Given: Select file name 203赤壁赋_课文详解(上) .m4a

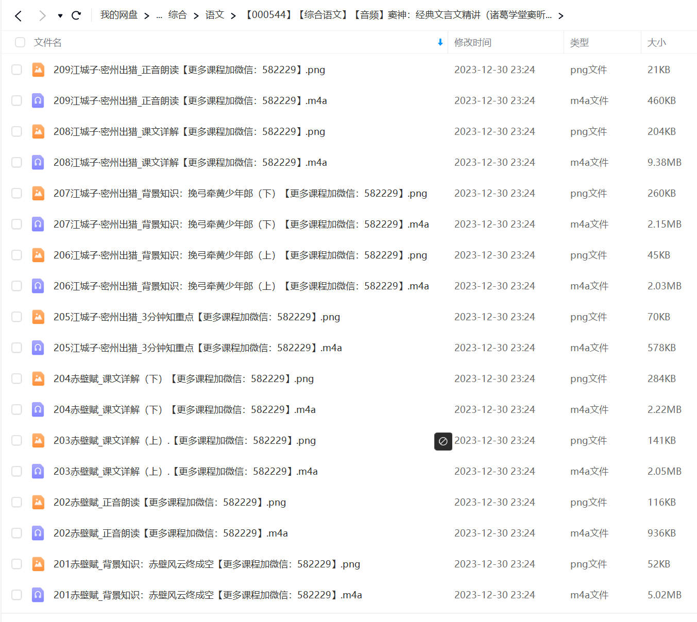Looking at the screenshot, I should tap(185, 471).
